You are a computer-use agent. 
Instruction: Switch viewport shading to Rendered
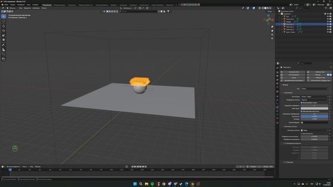click(271, 8)
